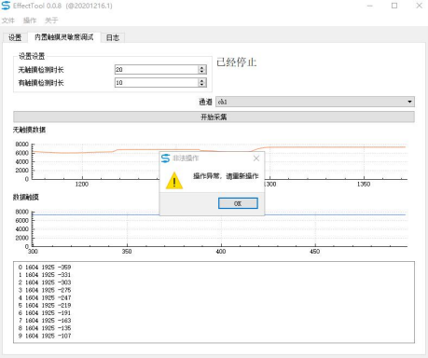
Task: Click the data output text area
Action: pos(214,302)
